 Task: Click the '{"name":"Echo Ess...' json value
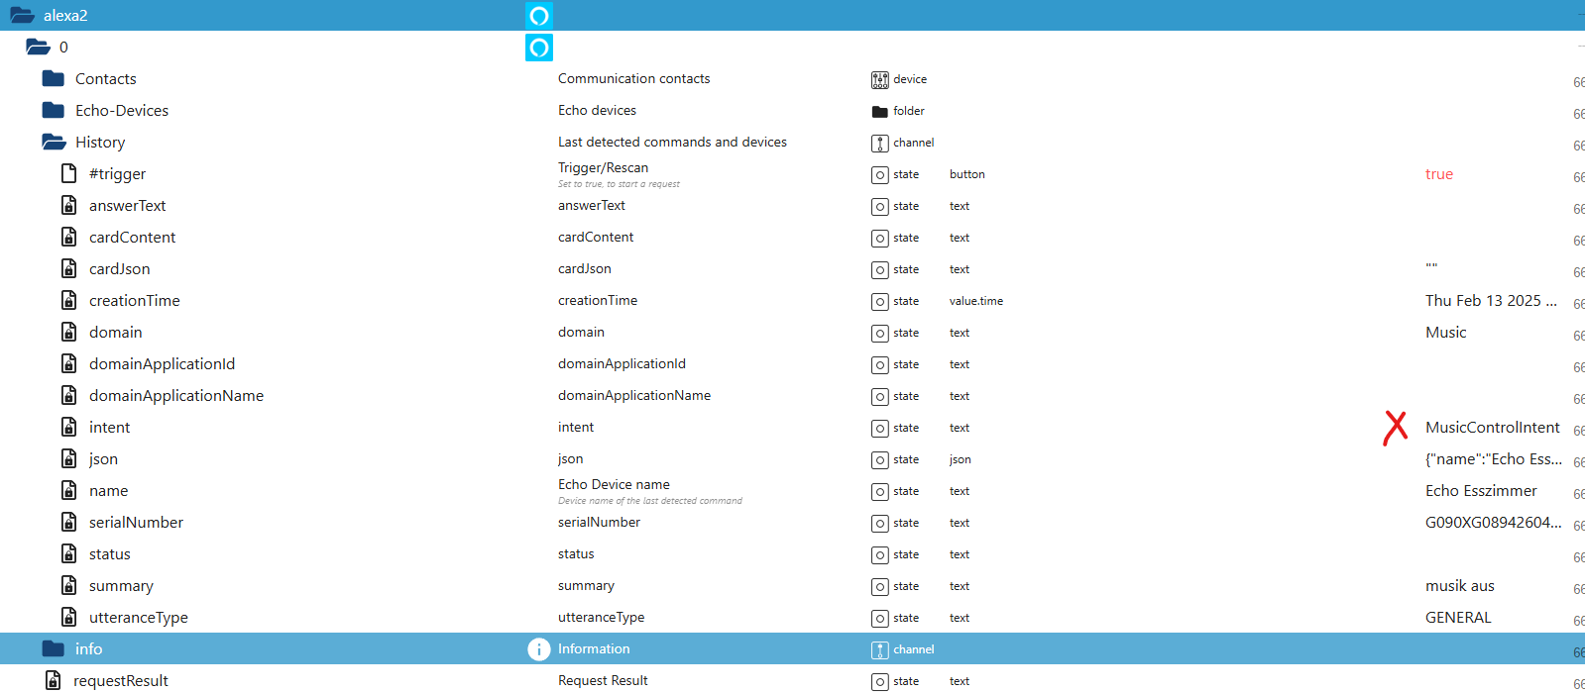coord(1494,459)
